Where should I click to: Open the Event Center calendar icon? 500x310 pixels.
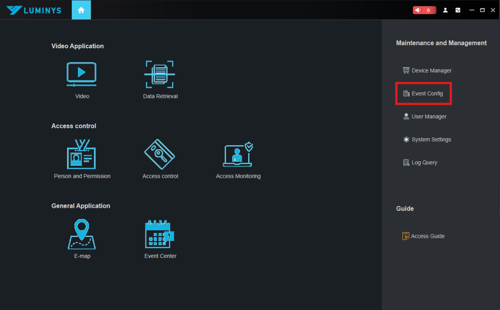[x=159, y=234]
